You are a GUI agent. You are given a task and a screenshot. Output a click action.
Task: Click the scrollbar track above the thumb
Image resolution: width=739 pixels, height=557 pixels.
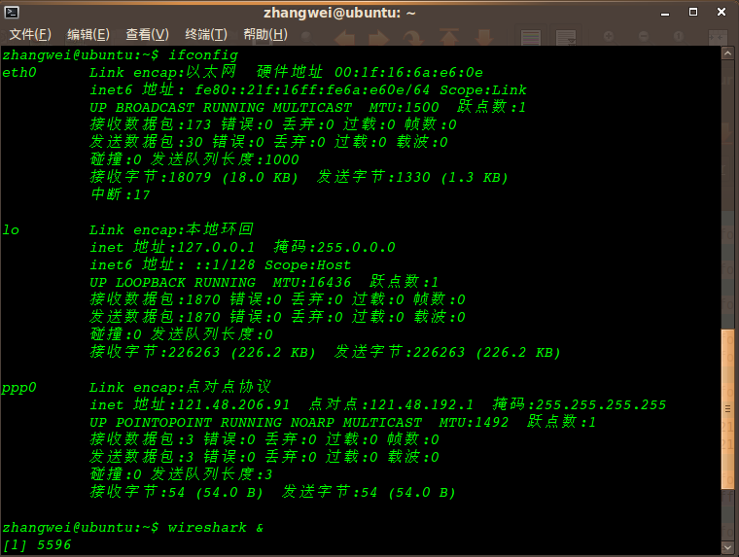pyautogui.click(x=727, y=193)
